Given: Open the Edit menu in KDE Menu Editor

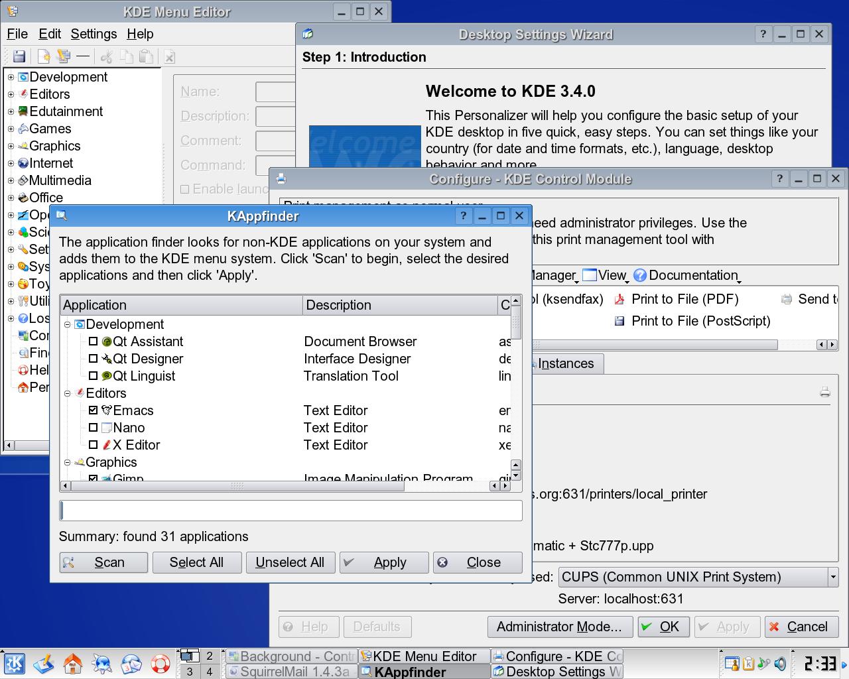Looking at the screenshot, I should (x=50, y=34).
